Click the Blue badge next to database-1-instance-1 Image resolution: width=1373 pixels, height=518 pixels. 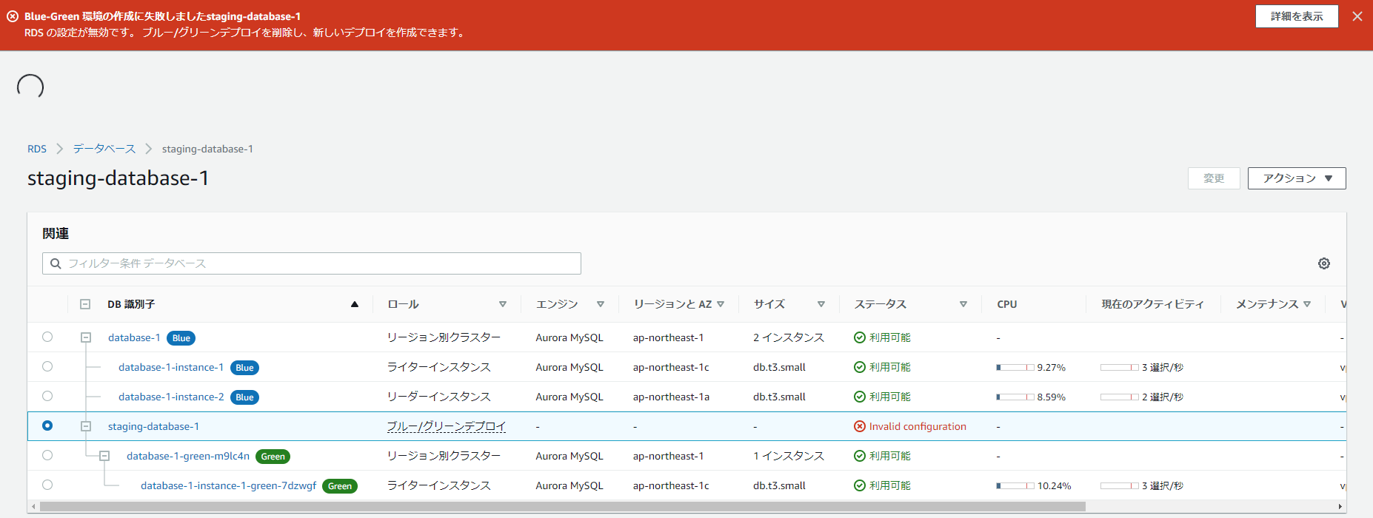(x=244, y=368)
